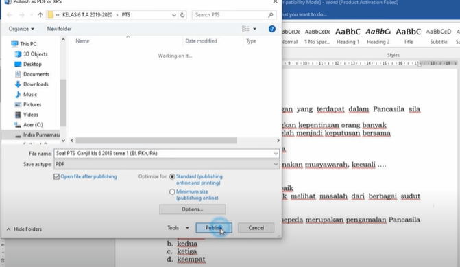
Task: Click the Publish button
Action: pyautogui.click(x=214, y=228)
